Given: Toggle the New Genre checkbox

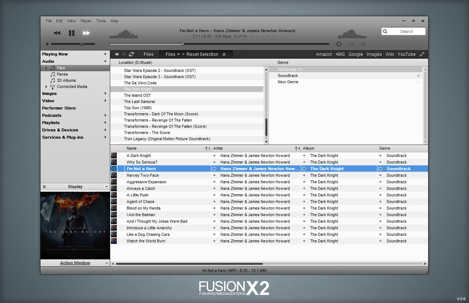Looking at the screenshot, I should [418, 82].
